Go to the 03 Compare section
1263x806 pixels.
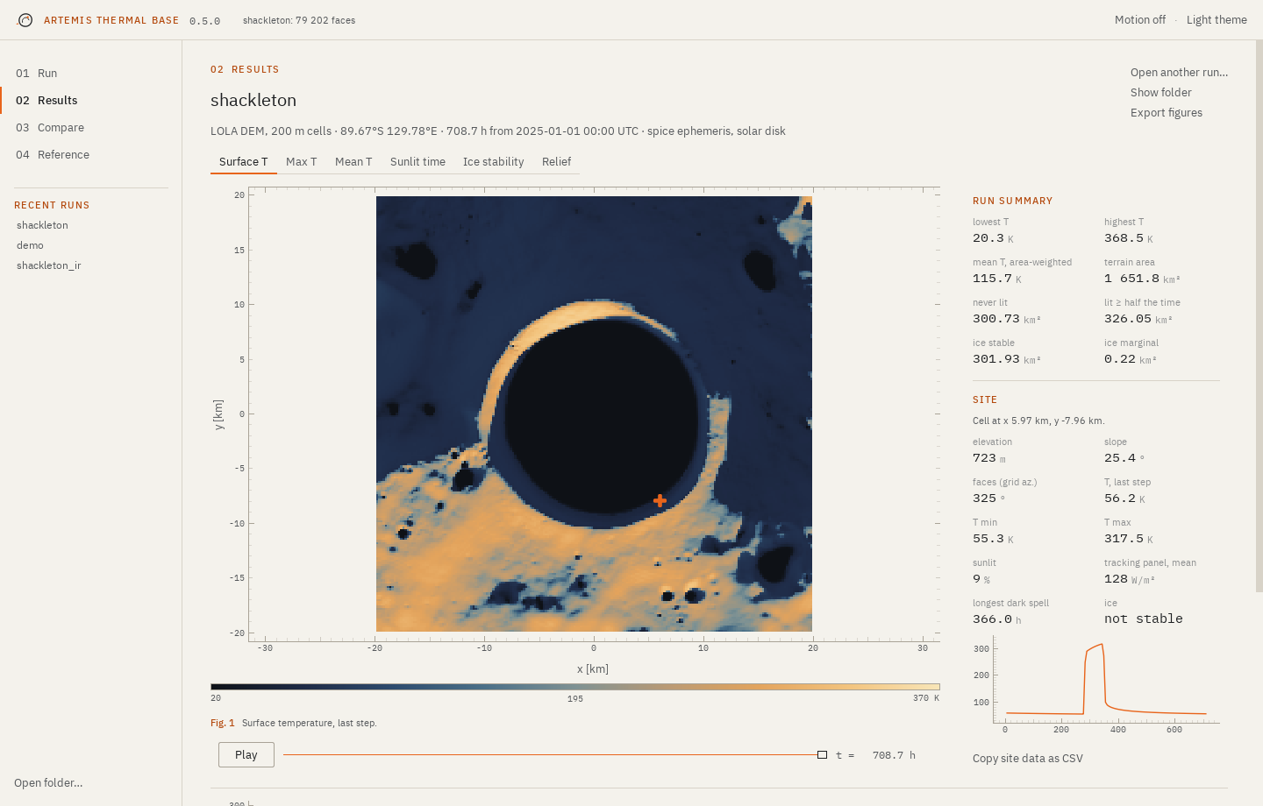coord(91,128)
